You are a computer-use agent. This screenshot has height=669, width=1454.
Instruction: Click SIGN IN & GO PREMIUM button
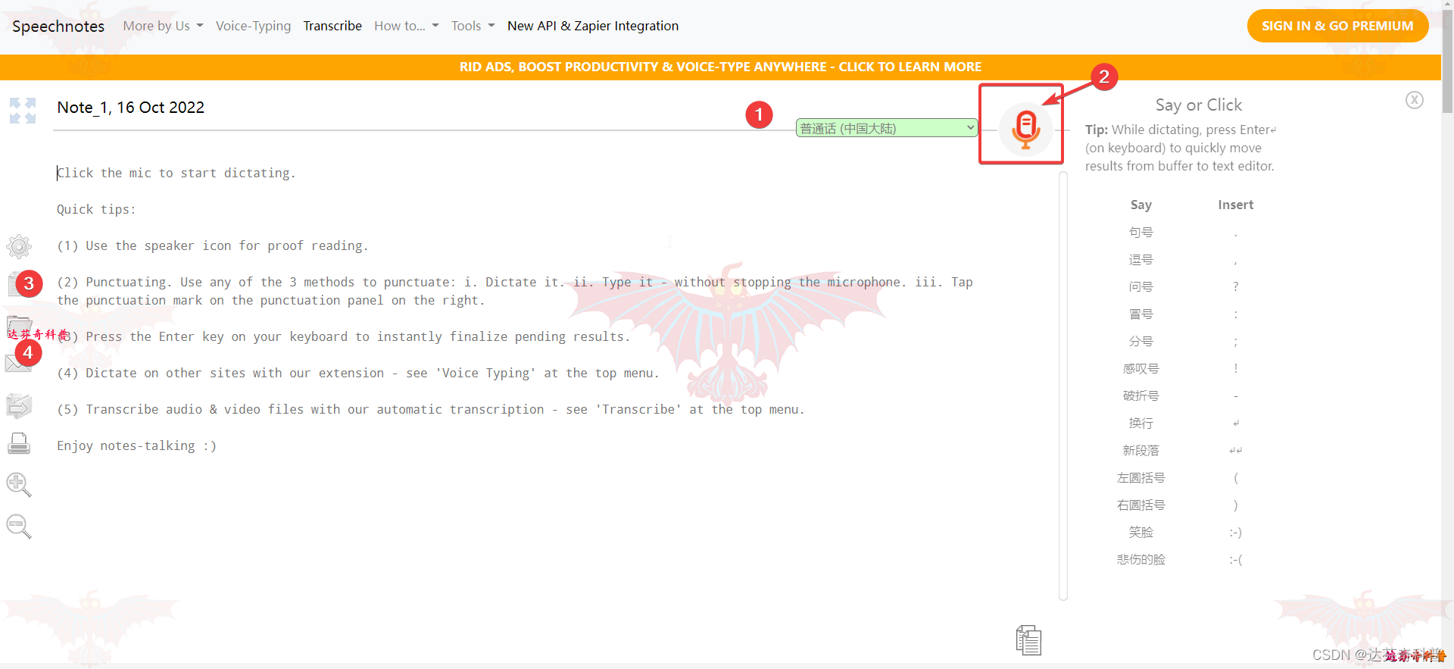1337,26
